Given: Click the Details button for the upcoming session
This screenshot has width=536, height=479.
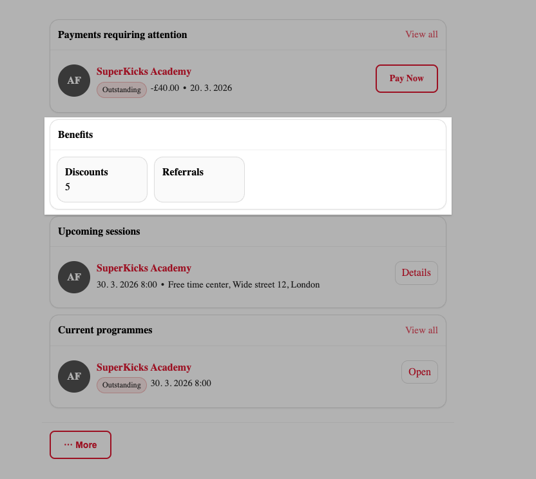Looking at the screenshot, I should click(416, 273).
